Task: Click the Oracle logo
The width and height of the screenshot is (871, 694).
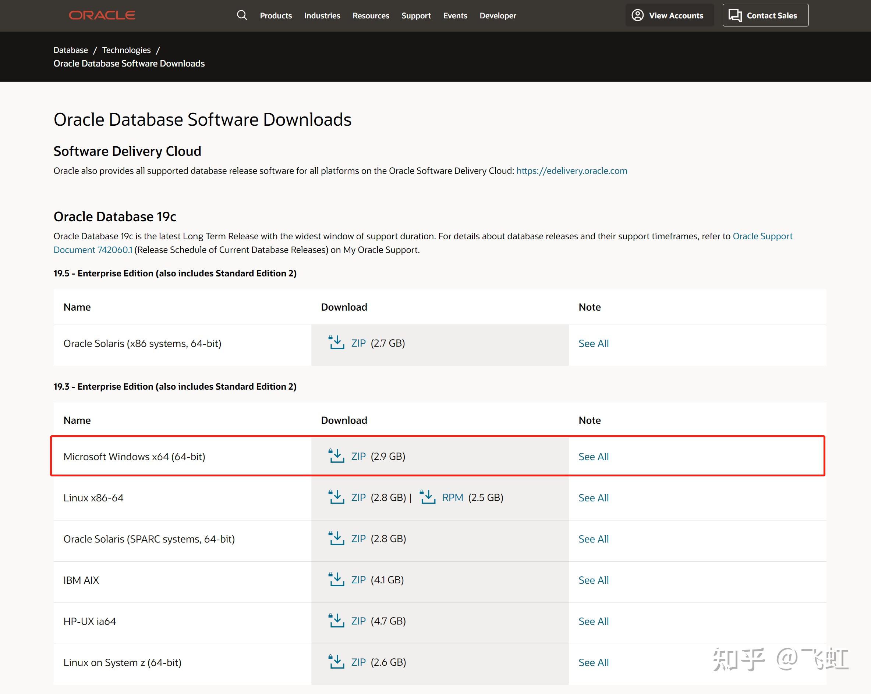Action: pos(102,15)
